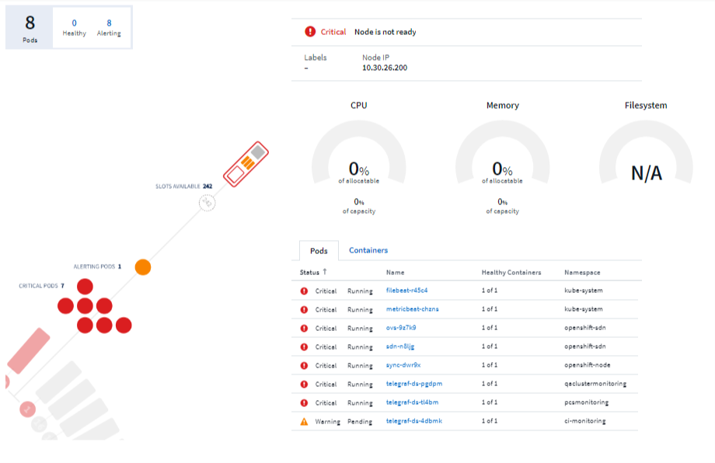The width and height of the screenshot is (715, 463).
Task: Filter by 0 Healthy pods count
Action: (x=75, y=28)
